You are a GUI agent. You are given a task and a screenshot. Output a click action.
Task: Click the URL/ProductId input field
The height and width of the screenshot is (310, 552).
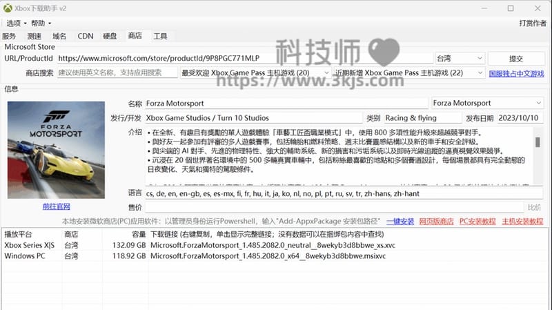[x=245, y=59]
